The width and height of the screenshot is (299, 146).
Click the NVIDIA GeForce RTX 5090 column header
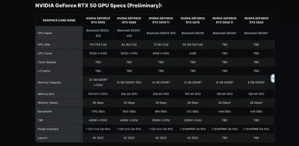pos(98,20)
